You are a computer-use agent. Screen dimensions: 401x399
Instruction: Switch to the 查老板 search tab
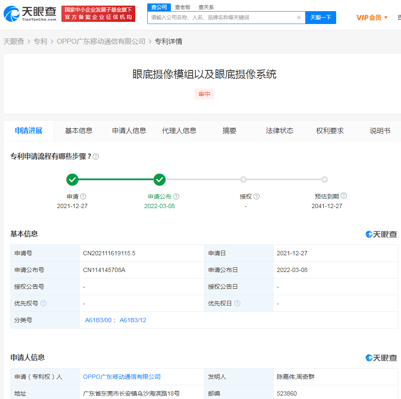click(x=182, y=7)
